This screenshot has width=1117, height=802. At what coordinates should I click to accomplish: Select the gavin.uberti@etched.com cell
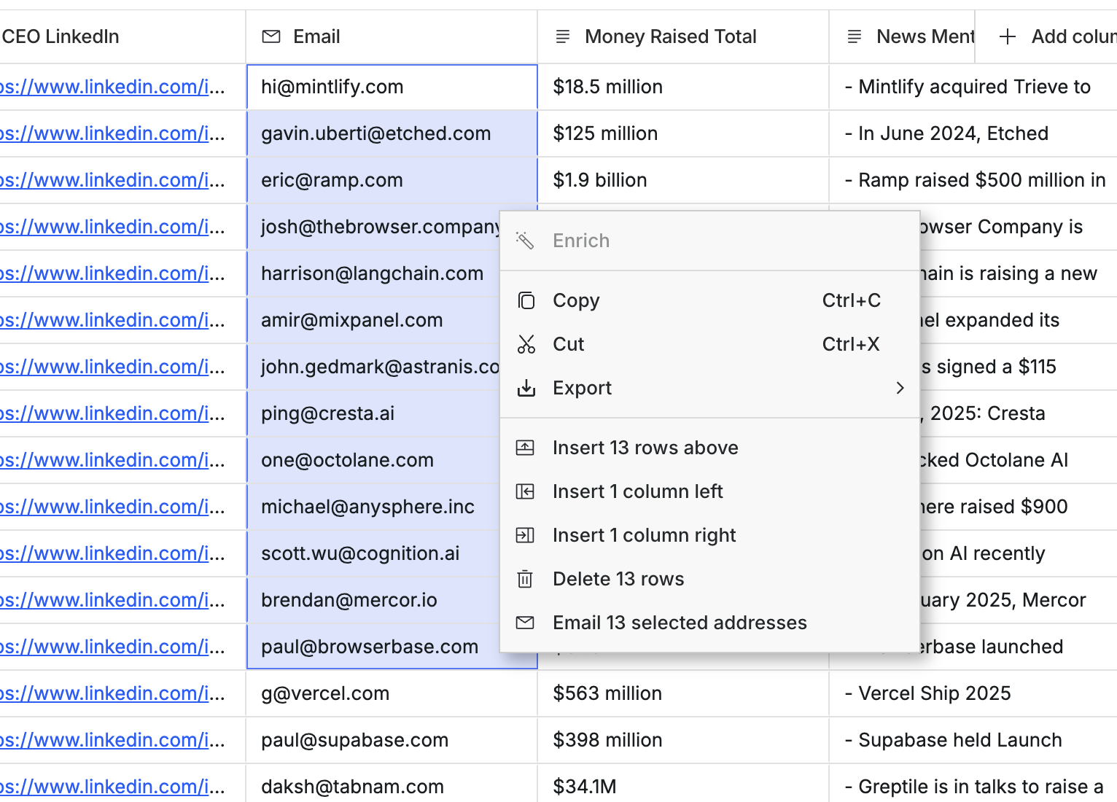click(x=392, y=133)
